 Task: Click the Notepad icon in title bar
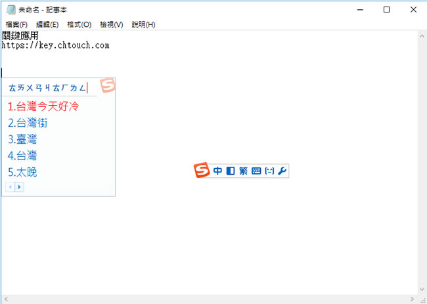coord(11,10)
